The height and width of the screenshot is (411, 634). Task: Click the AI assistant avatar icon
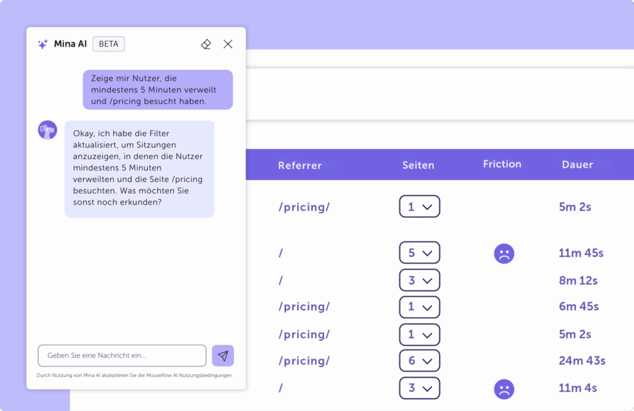point(48,130)
